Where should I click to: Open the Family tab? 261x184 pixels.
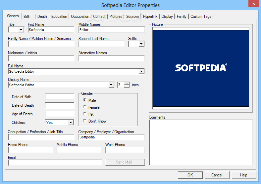tap(182, 17)
